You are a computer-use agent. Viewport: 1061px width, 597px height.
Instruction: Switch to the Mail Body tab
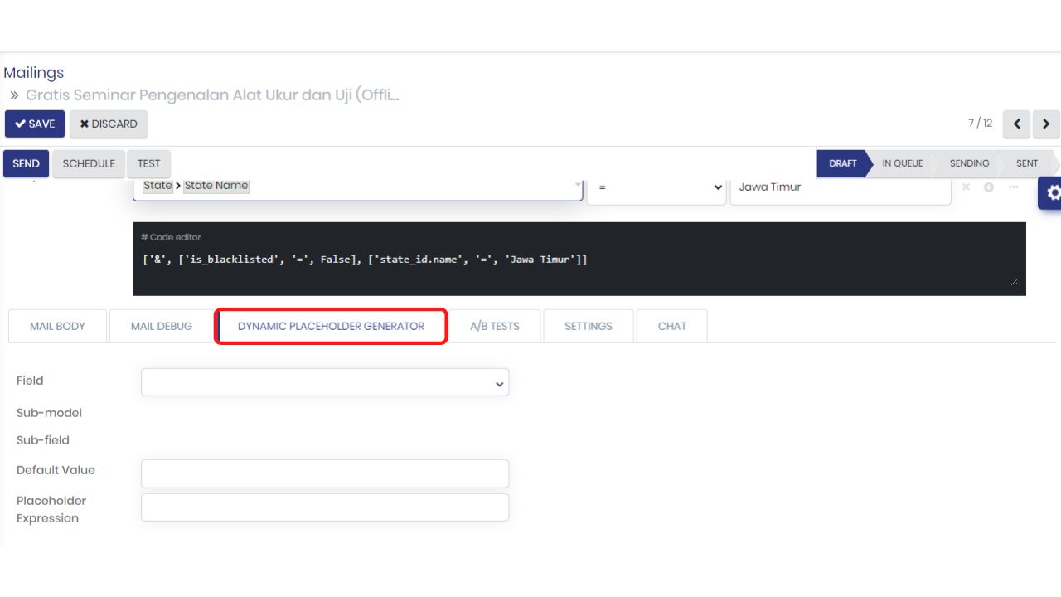57,326
